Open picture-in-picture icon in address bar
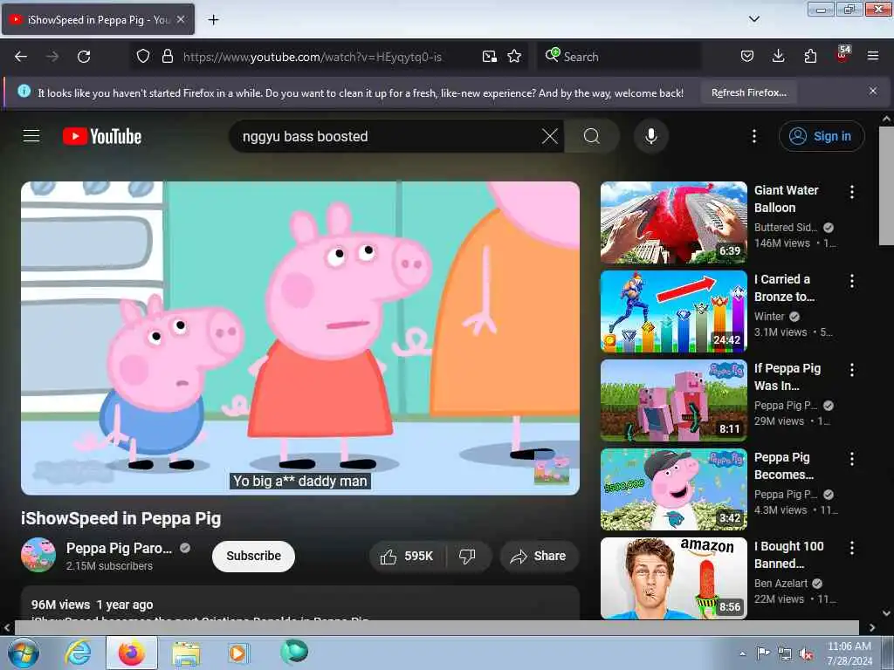894x670 pixels. pos(489,57)
